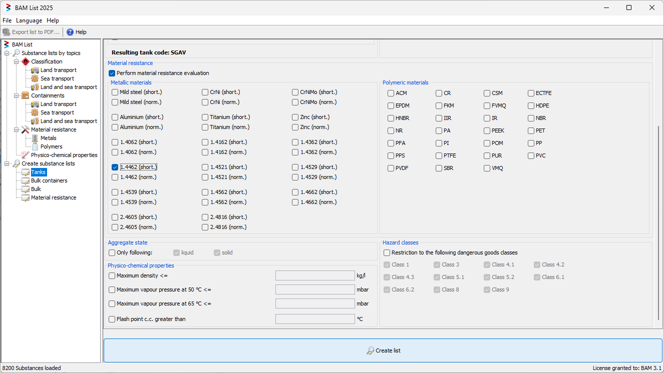Viewport: 664px width, 373px height.
Task: Click the Containments box icon in tree
Action: pyautogui.click(x=26, y=95)
